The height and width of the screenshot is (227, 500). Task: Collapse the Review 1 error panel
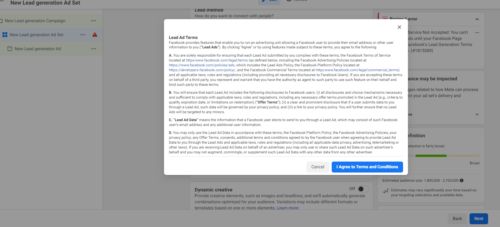[x=477, y=19]
